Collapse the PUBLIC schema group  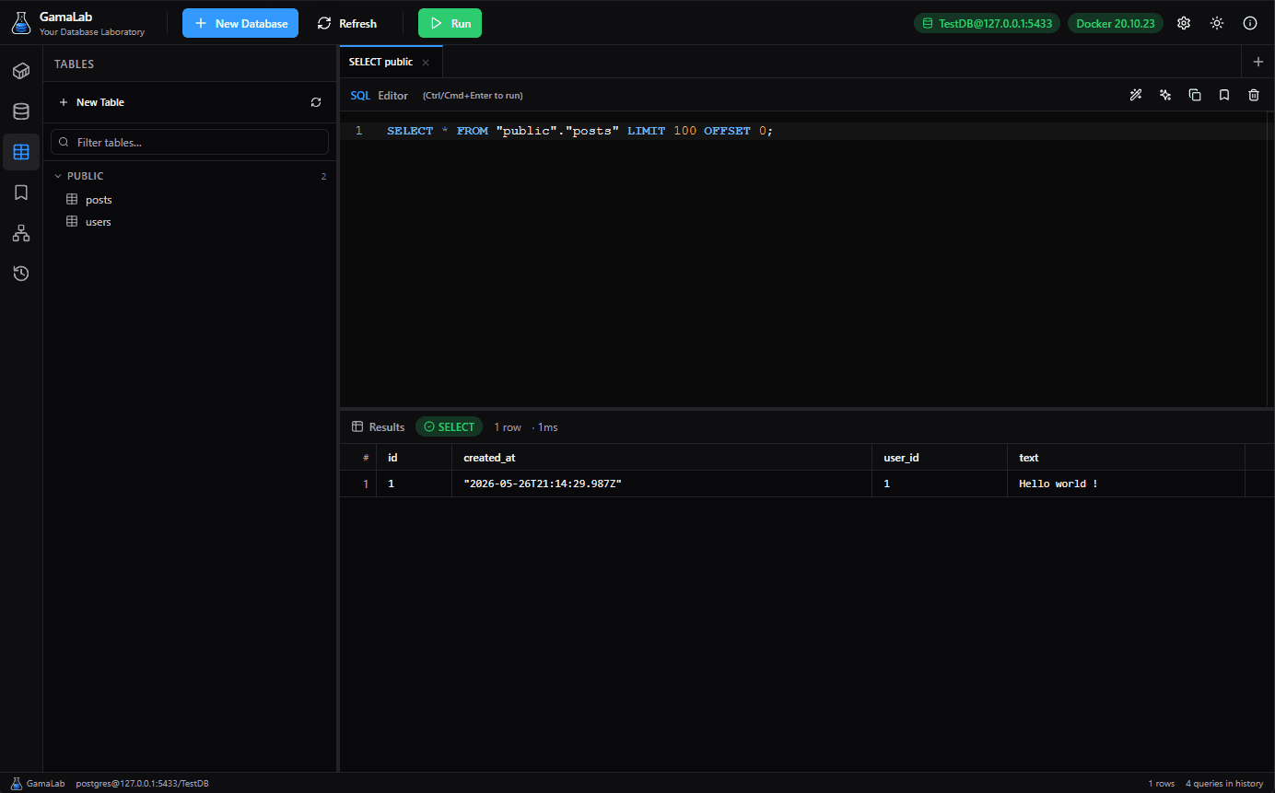(58, 176)
